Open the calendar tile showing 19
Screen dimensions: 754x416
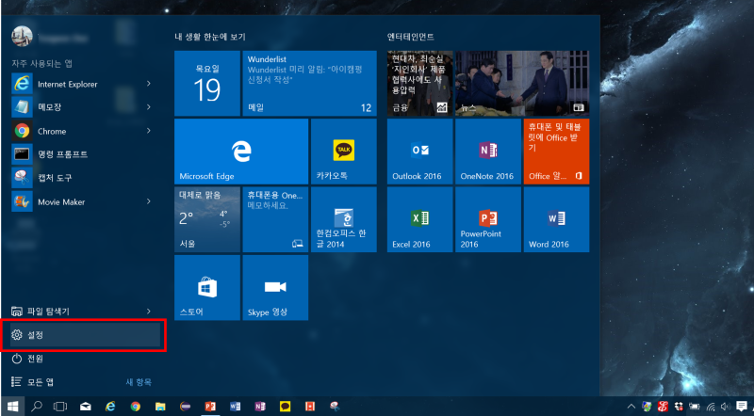point(207,84)
